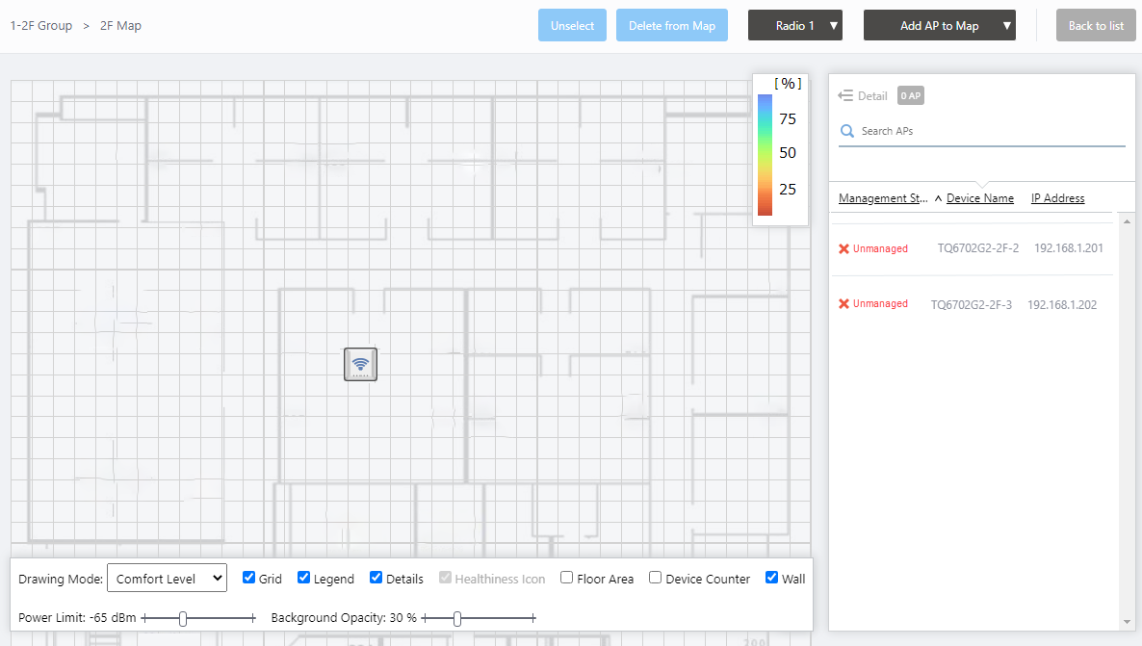Expand the Radio 1 dropdown
Viewport: 1142px width, 646px height.
pos(795,26)
